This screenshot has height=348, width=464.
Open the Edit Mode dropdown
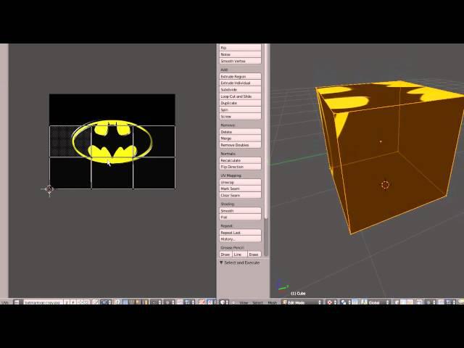pyautogui.click(x=302, y=302)
